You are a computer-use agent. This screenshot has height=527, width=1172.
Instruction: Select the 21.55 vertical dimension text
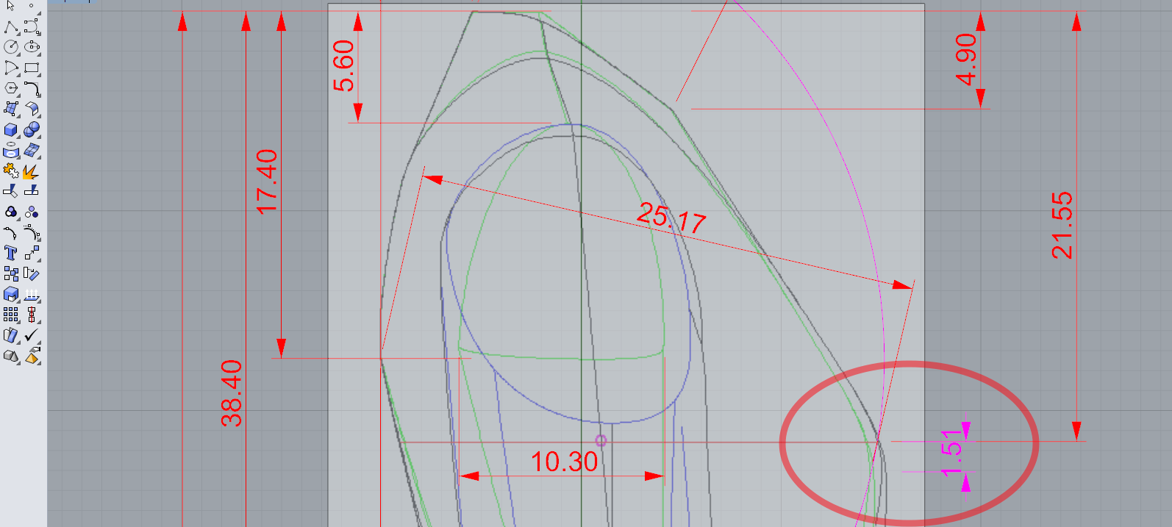tap(1062, 226)
